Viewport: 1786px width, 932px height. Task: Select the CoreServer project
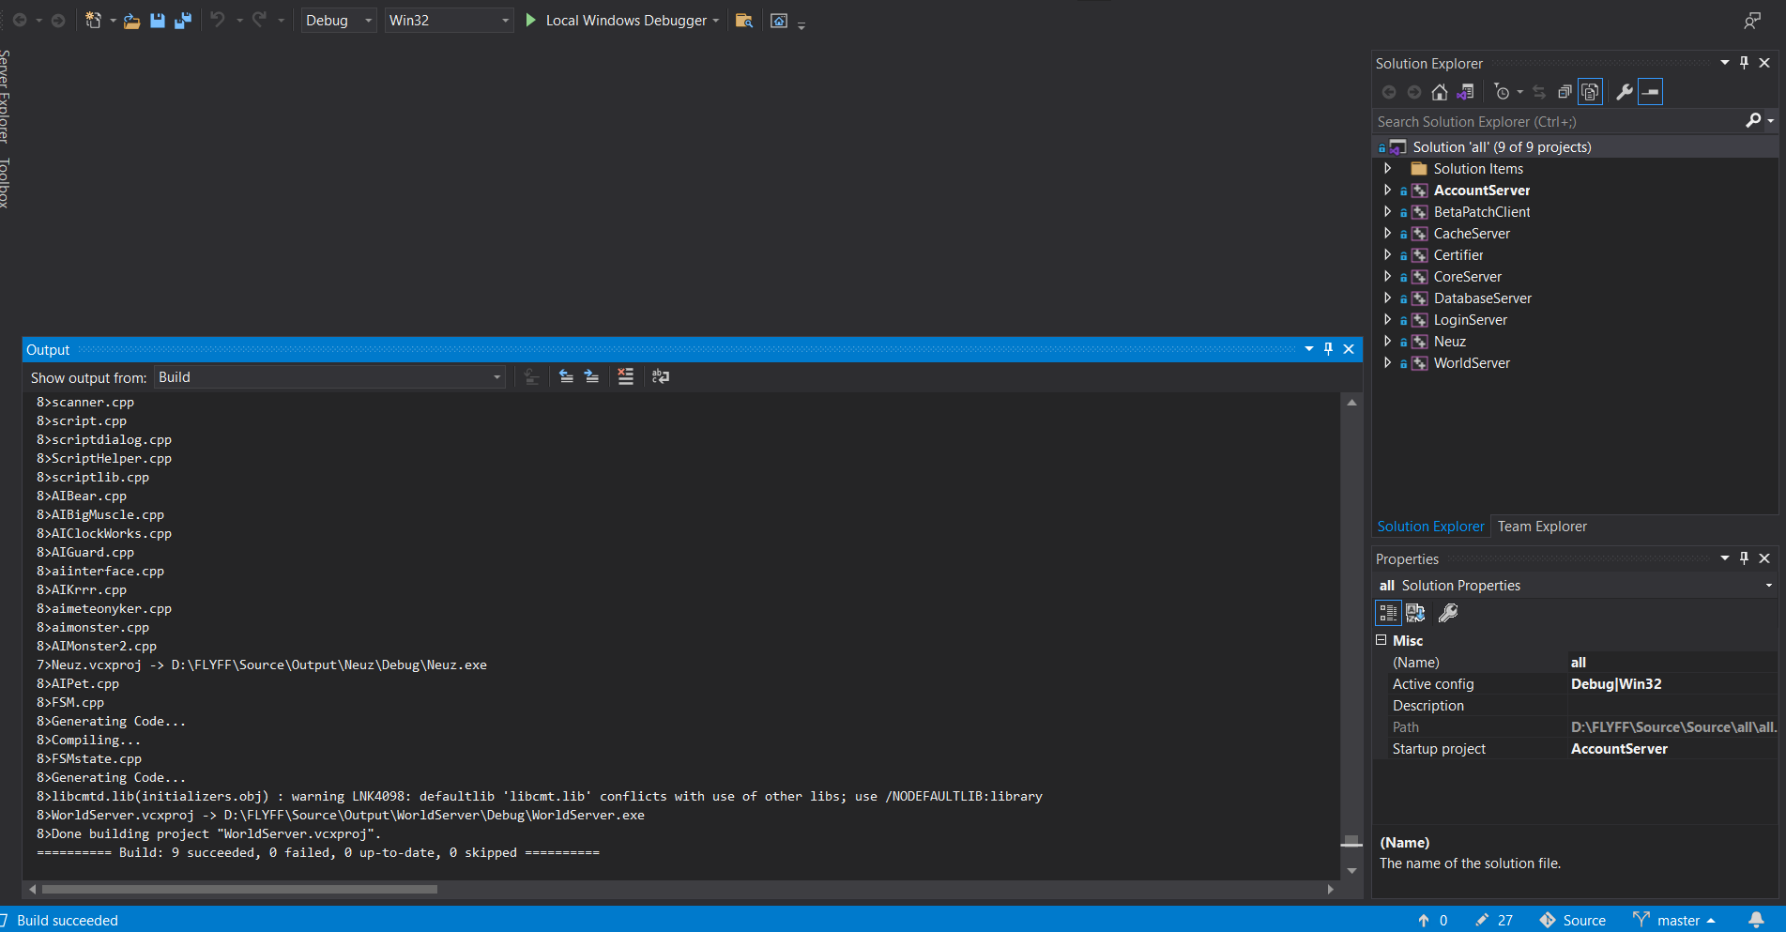coord(1467,276)
